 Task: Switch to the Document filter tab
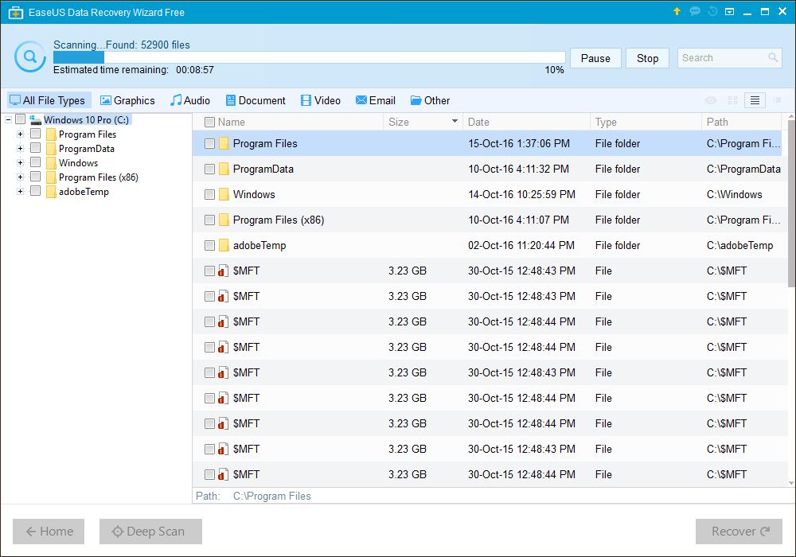[256, 100]
